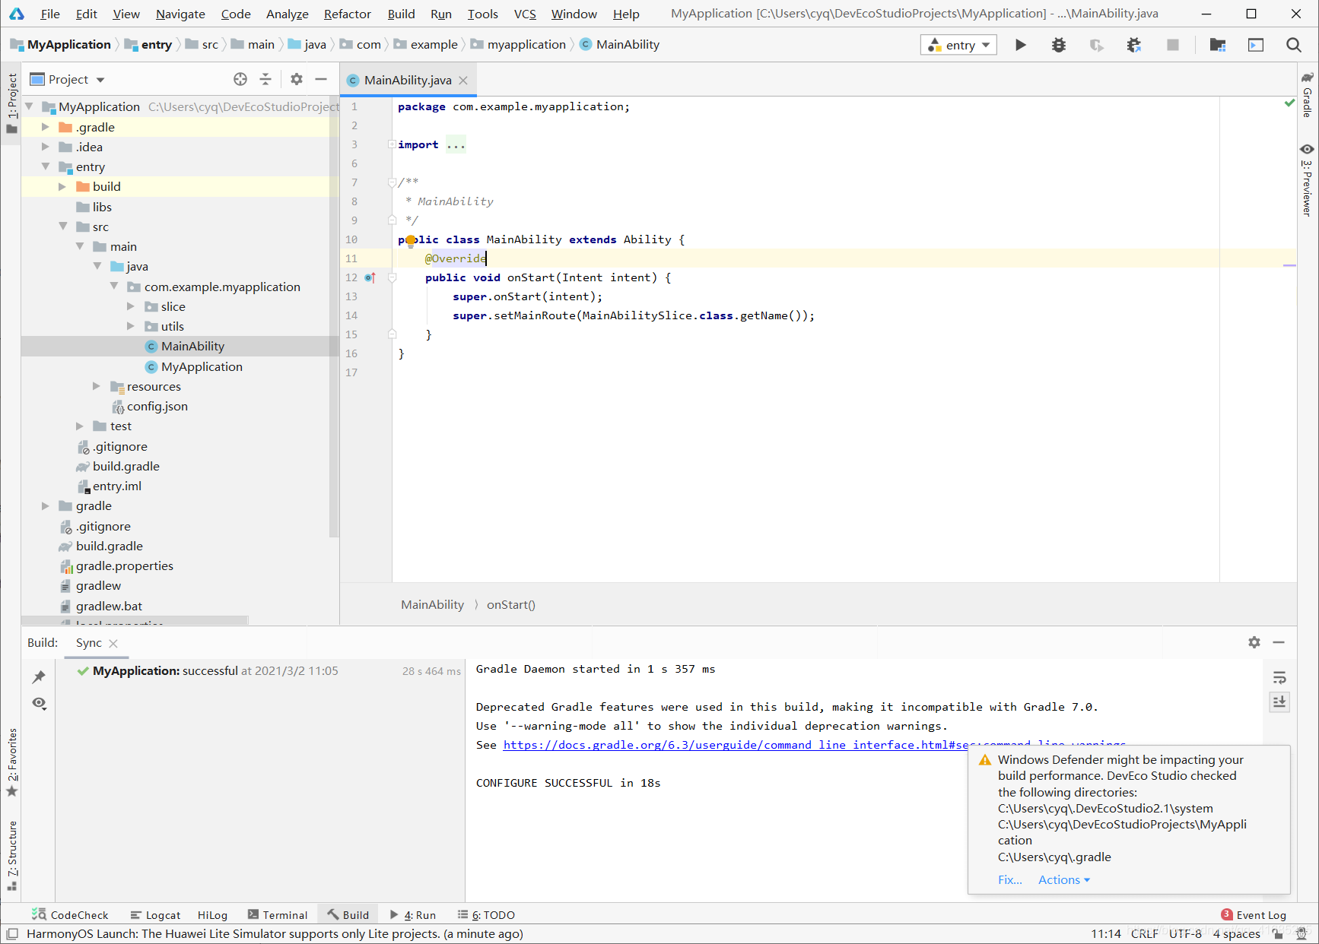Image resolution: width=1319 pixels, height=944 pixels.
Task: Pin the Build tab with pin icon
Action: pos(39,676)
